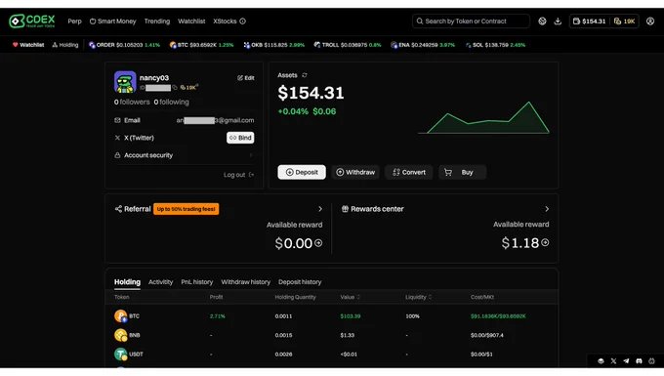This screenshot has width=664, height=376.
Task: Expand Account security settings
Action: (x=184, y=155)
